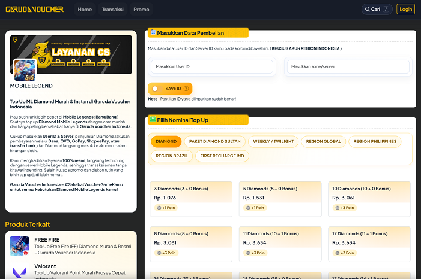Click the MOBILE LEGEND title text
This screenshot has width=421, height=279.
(x=31, y=86)
